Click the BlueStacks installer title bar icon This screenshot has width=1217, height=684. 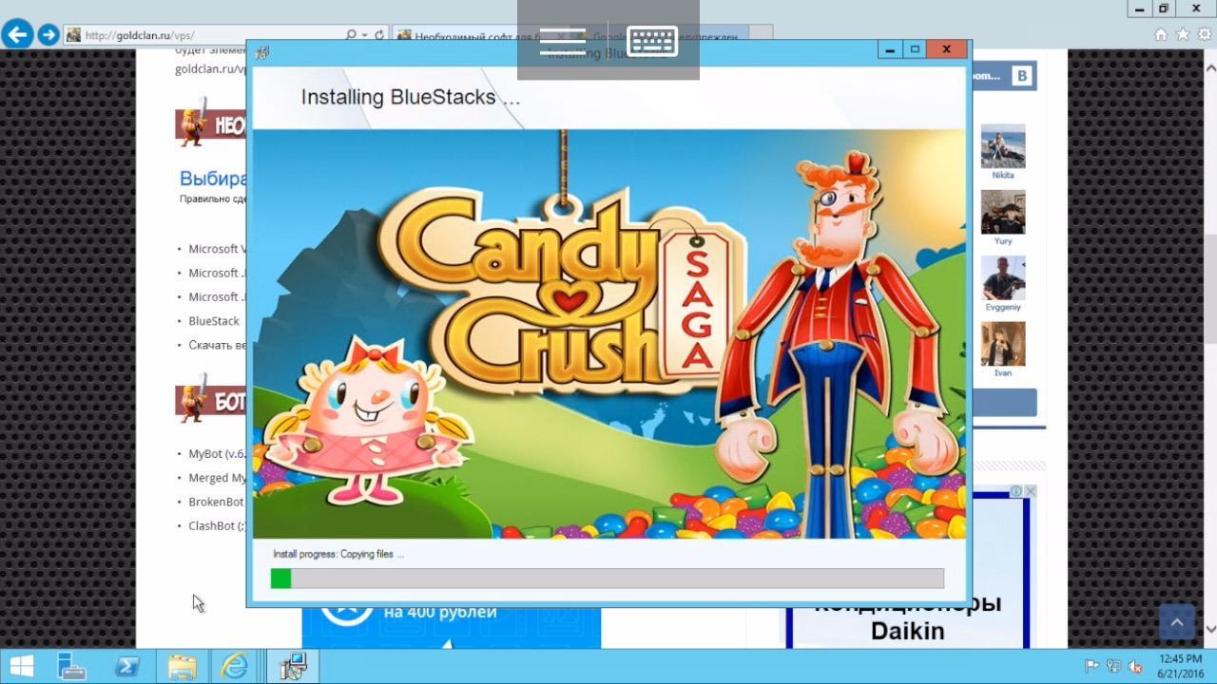click(x=262, y=52)
